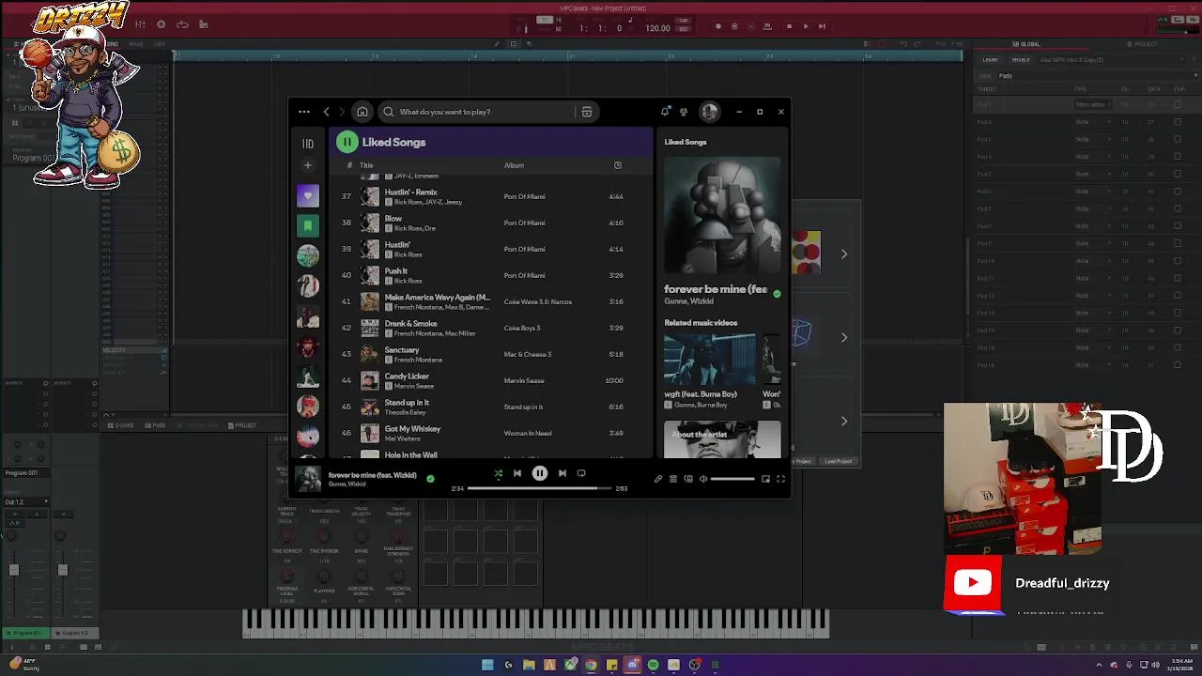Open Spotify Home page
This screenshot has width=1202, height=676.
(362, 112)
